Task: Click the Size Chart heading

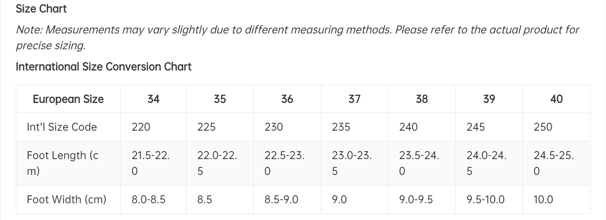Action: [41, 8]
